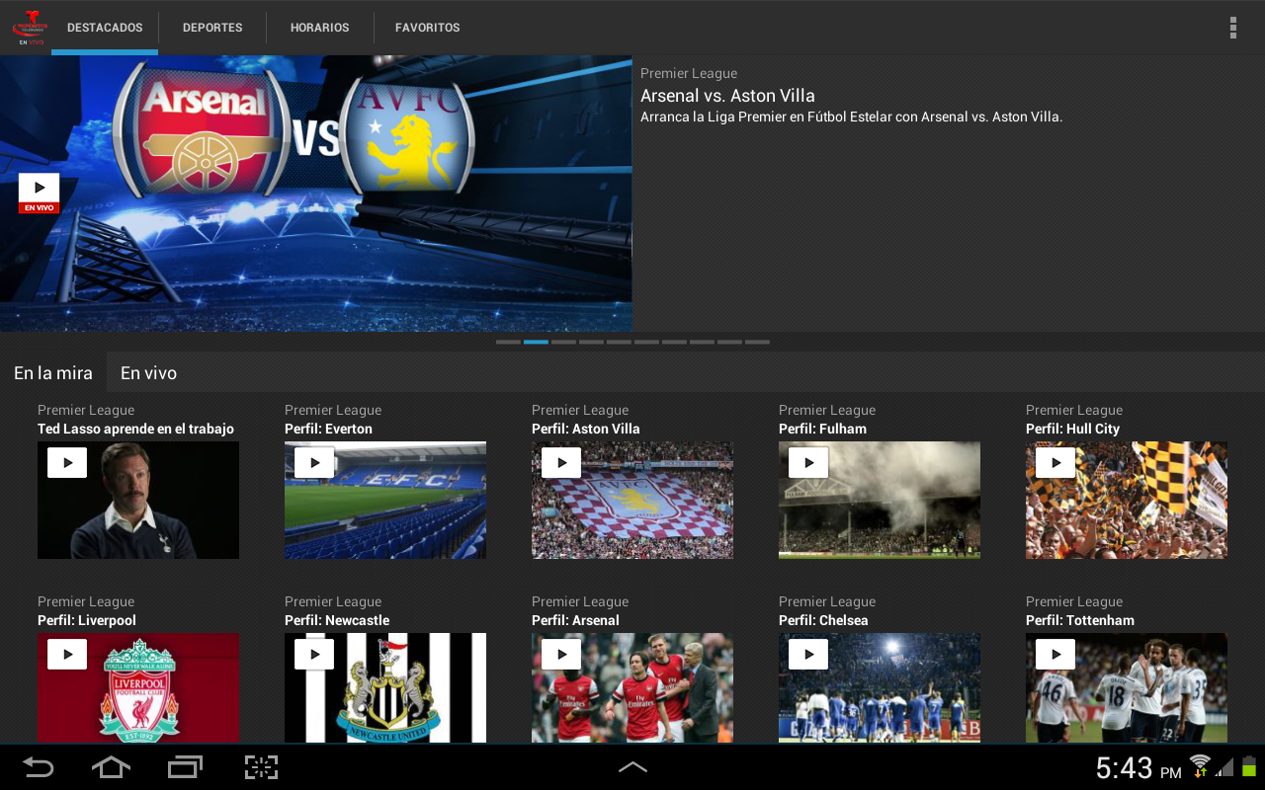Viewport: 1265px width, 790px height.
Task: Open the Tottenham players thumbnail
Action: tap(1127, 687)
